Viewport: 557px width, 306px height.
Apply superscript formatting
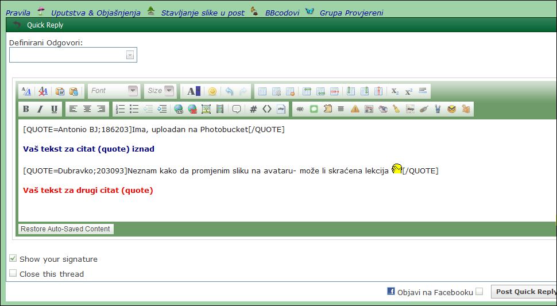409,91
